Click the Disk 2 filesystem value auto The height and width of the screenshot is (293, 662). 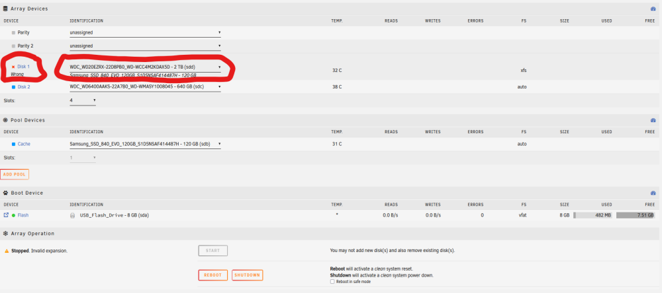click(522, 86)
